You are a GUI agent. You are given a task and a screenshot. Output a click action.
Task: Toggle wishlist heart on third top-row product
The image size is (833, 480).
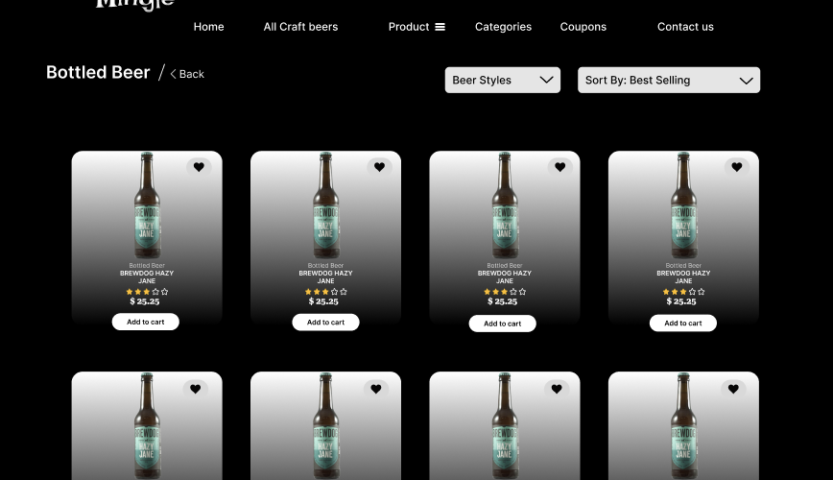(559, 167)
